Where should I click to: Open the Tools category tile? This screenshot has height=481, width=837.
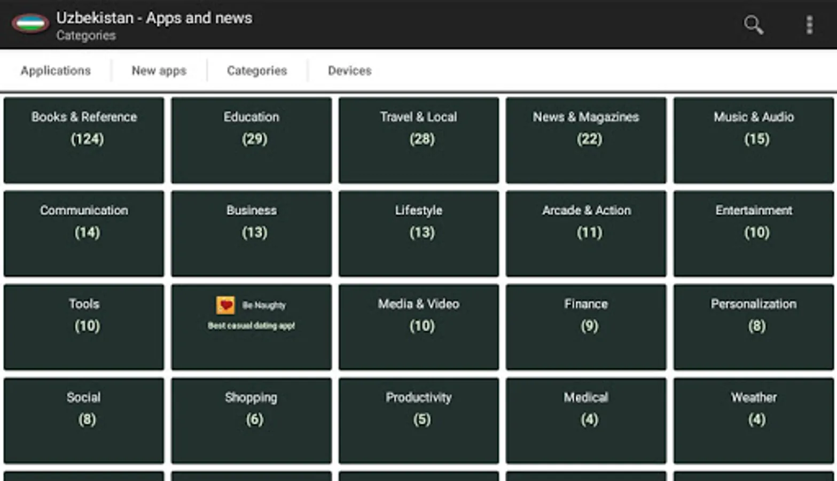84,327
